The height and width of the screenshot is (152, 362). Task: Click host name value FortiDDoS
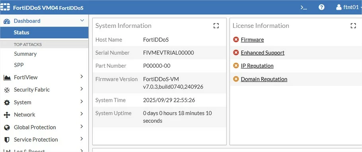156,40
